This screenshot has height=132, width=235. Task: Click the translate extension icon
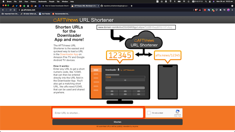(209, 10)
